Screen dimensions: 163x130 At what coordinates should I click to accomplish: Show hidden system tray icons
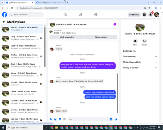[x=134, y=127]
